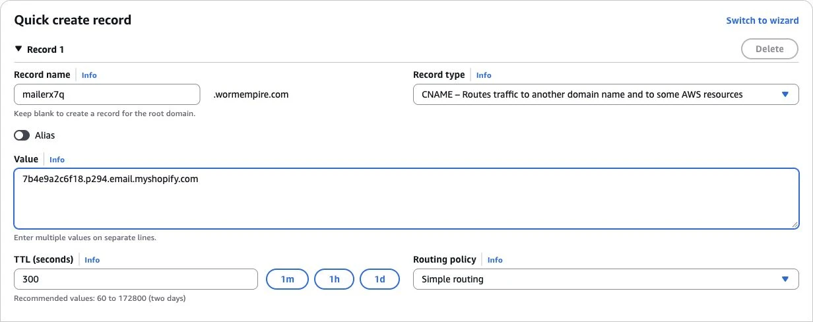Open Info link beside TTL (seconds)
This screenshot has width=813, height=322.
pyautogui.click(x=92, y=260)
